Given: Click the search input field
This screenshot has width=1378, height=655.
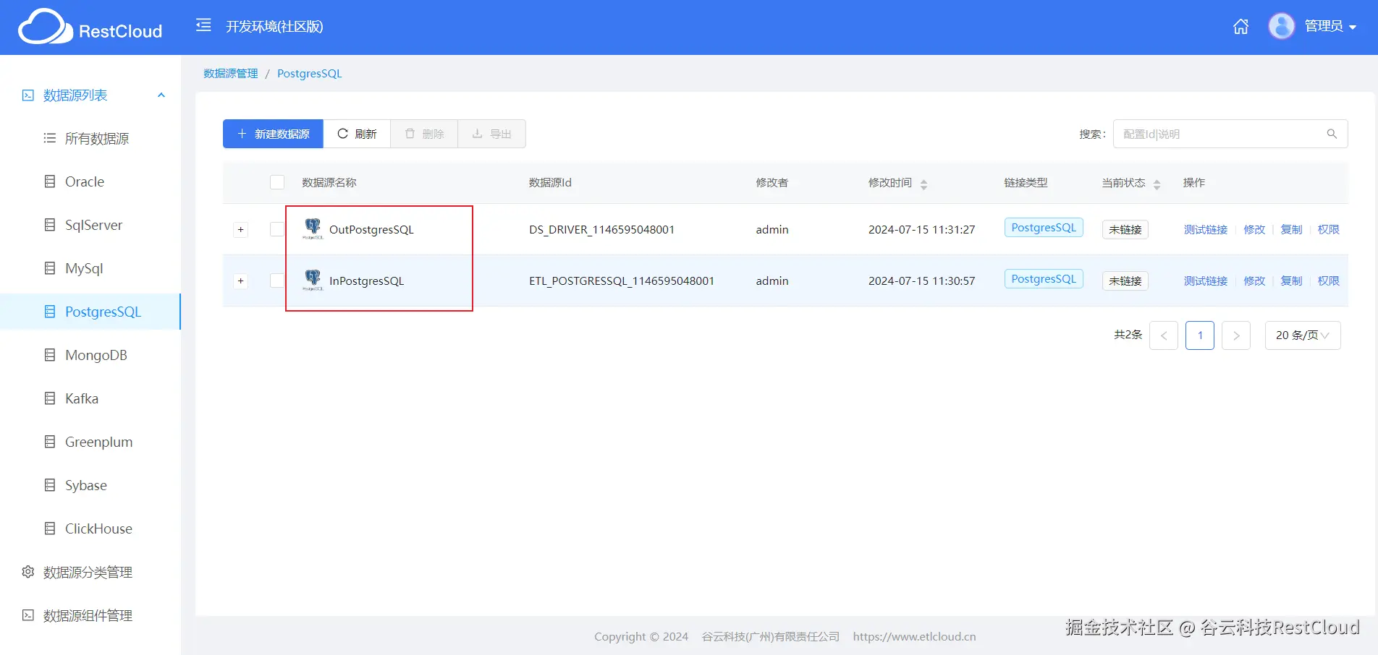Looking at the screenshot, I should click(1230, 134).
